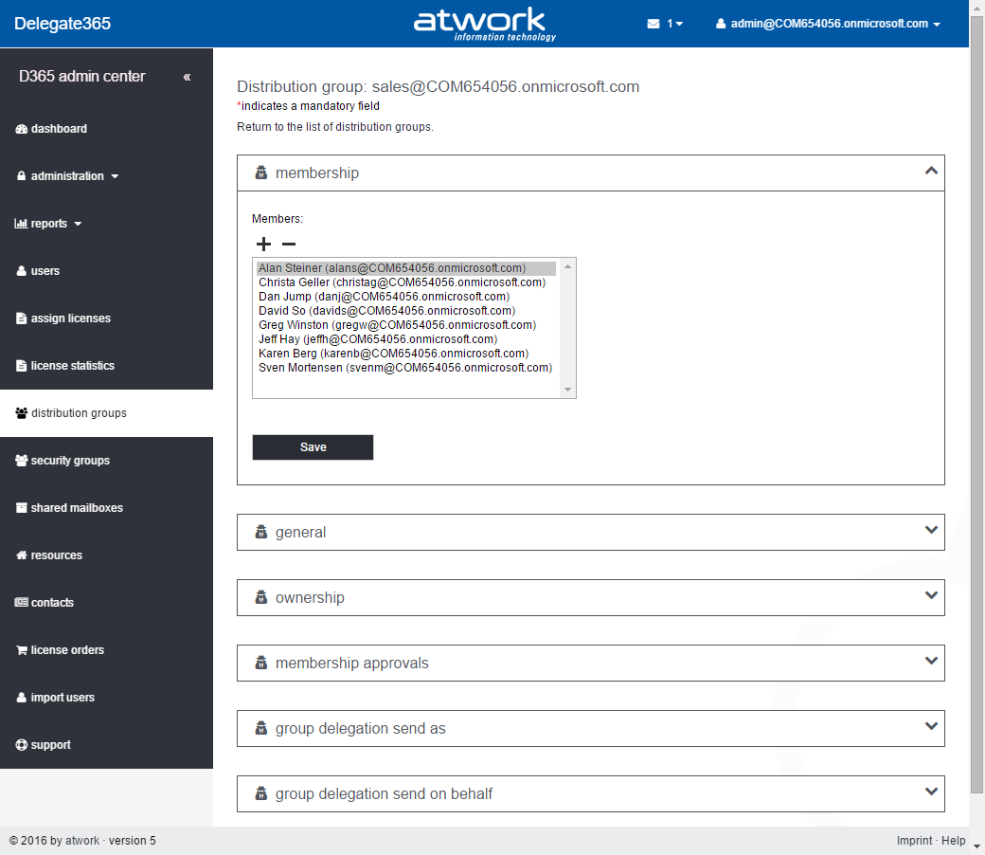Return to the list of distribution groups
985x855 pixels.
click(x=334, y=127)
